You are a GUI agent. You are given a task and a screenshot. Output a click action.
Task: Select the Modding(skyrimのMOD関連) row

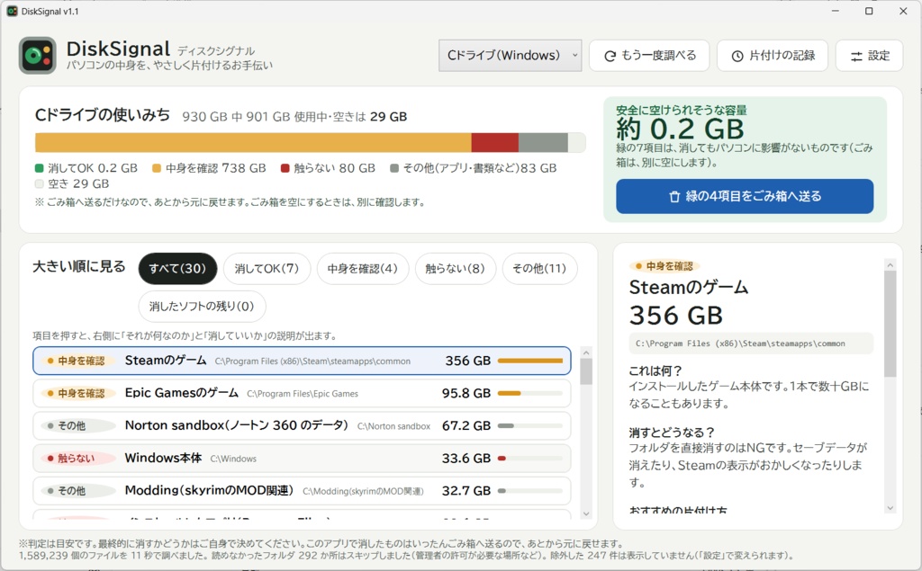point(302,490)
